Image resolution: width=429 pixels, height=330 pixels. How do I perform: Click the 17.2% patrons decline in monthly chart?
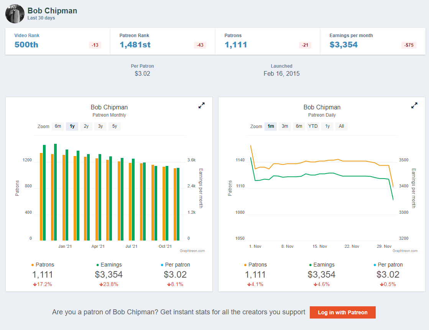coord(43,284)
